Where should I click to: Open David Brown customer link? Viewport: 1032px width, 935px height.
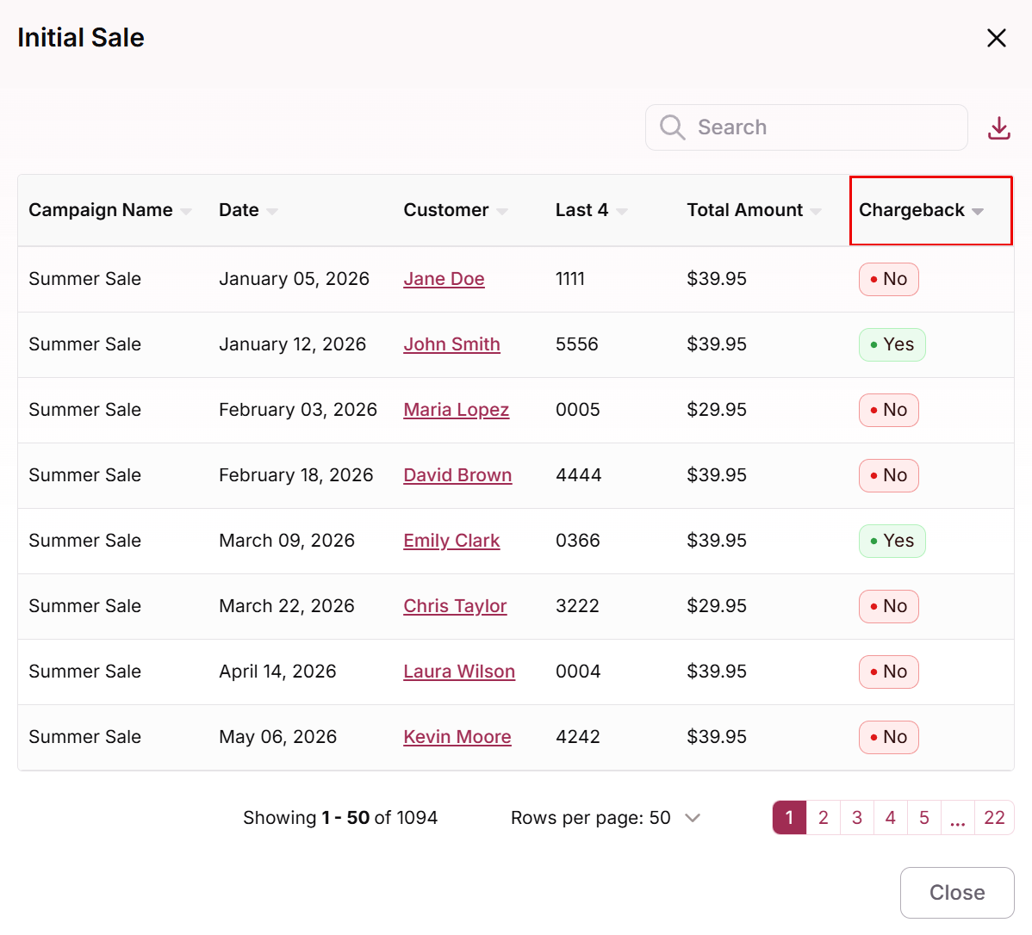tap(457, 475)
